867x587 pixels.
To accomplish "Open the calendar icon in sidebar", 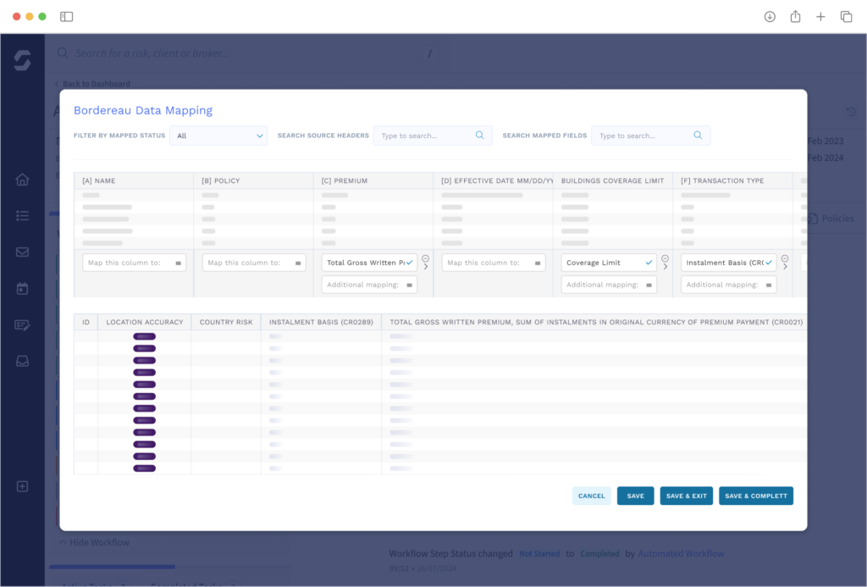I will (x=23, y=289).
